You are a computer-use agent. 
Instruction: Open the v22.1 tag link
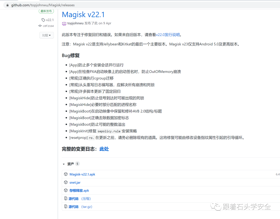point(50,20)
